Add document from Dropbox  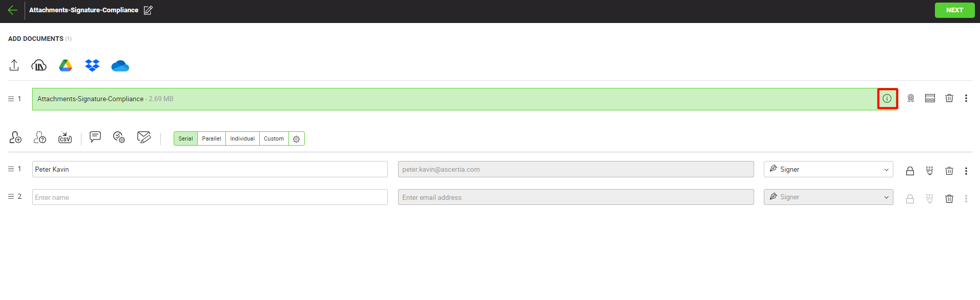[92, 65]
